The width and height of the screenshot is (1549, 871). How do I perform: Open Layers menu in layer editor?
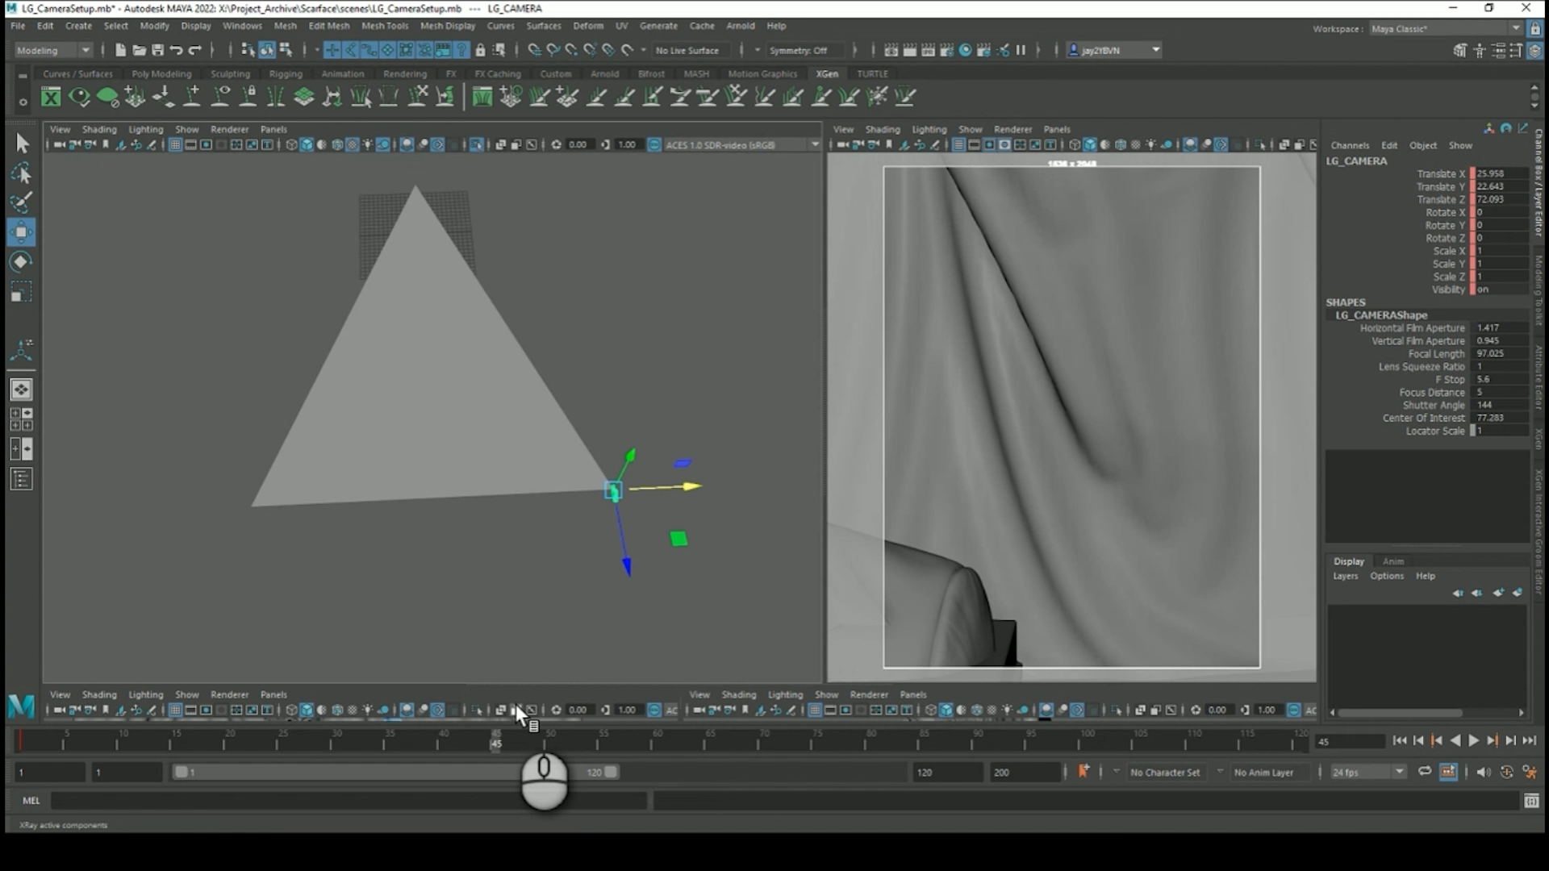click(1345, 576)
